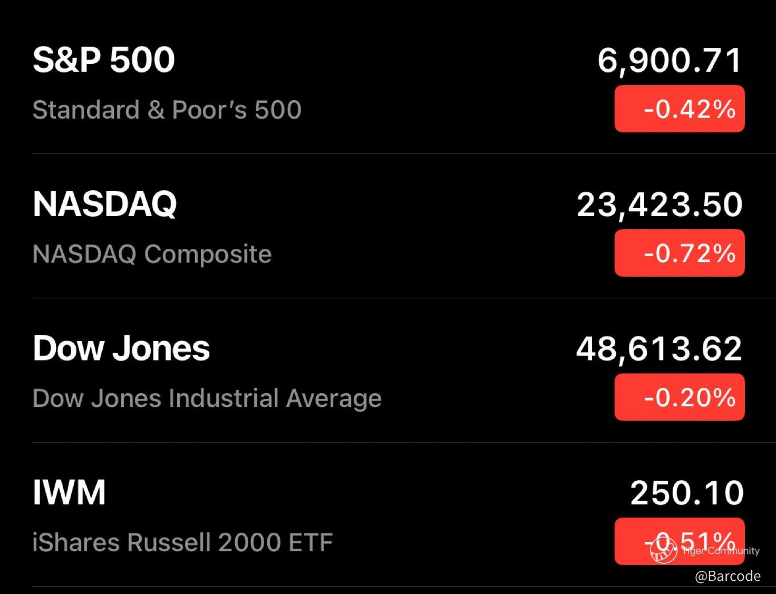Tap the iShares Russell 2000 ETF subtitle

[x=182, y=542]
